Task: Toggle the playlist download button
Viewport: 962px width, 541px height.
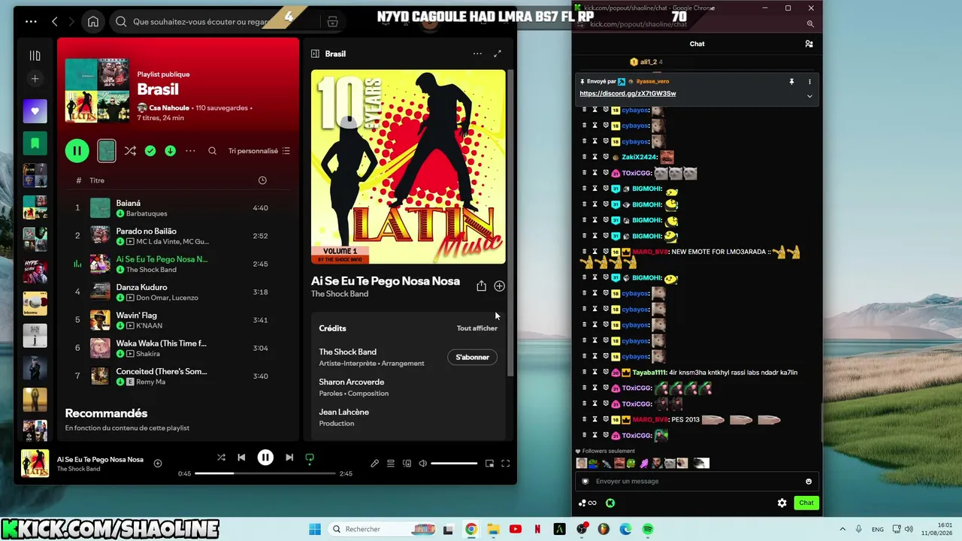Action: [x=171, y=151]
